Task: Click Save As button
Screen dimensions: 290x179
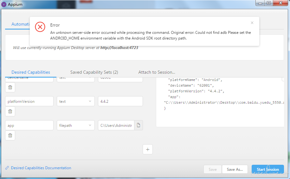Action: (x=235, y=169)
